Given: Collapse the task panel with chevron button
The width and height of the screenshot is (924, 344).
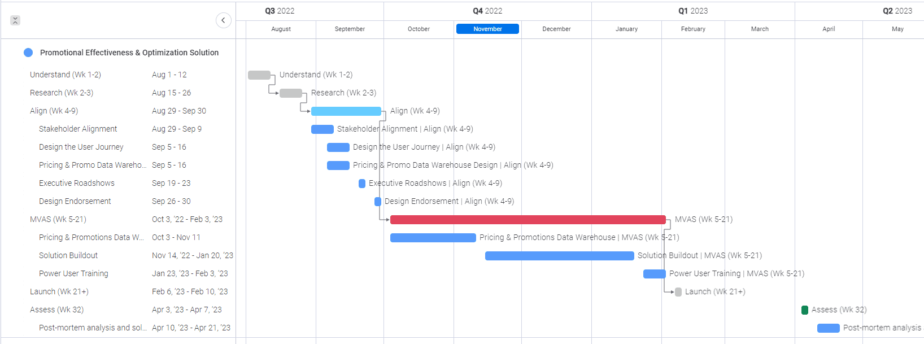Looking at the screenshot, I should (x=224, y=20).
